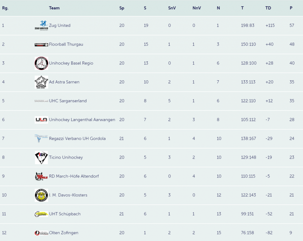This screenshot has width=303, height=241.
Task: Click UHT Schüpbach team name
Action: pos(65,214)
